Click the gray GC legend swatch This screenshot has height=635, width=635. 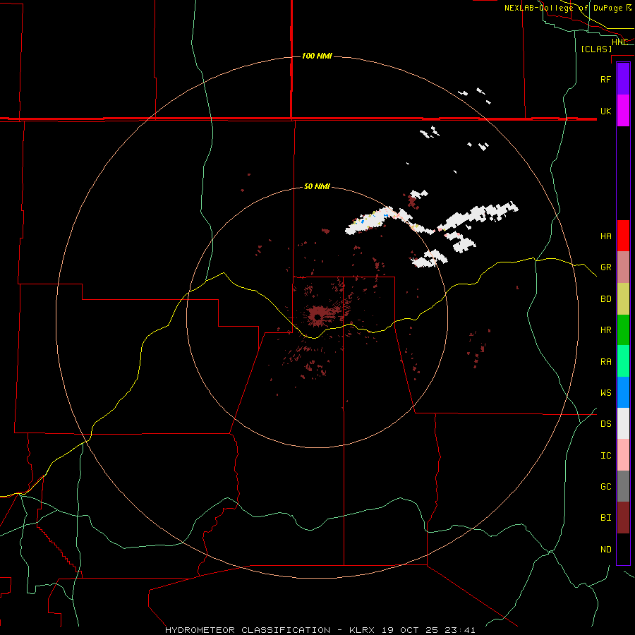(623, 486)
